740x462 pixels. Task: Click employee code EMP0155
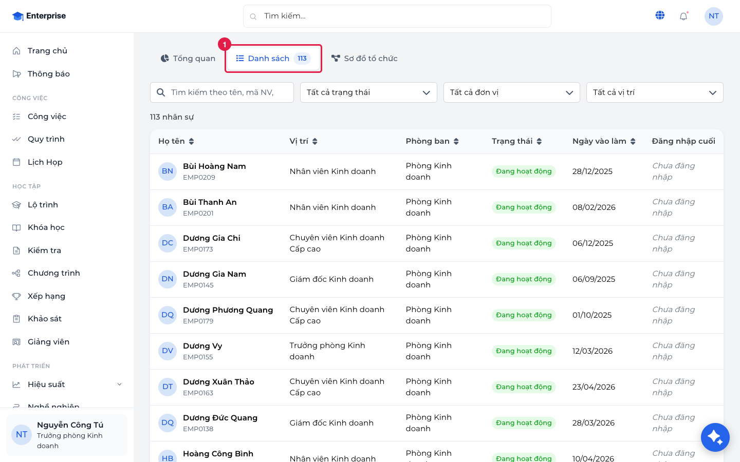198,357
